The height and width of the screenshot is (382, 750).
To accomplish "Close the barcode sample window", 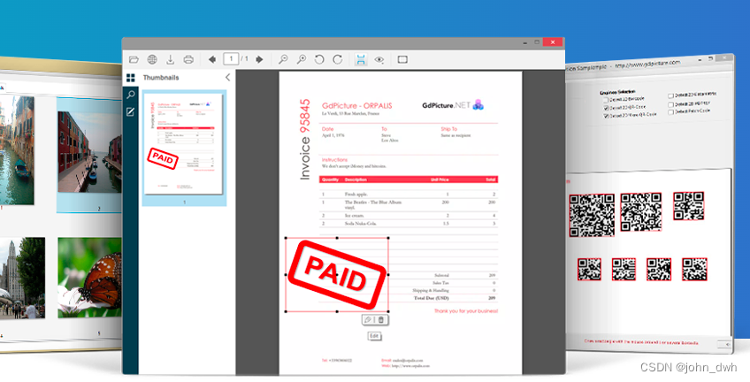I will click(x=725, y=57).
